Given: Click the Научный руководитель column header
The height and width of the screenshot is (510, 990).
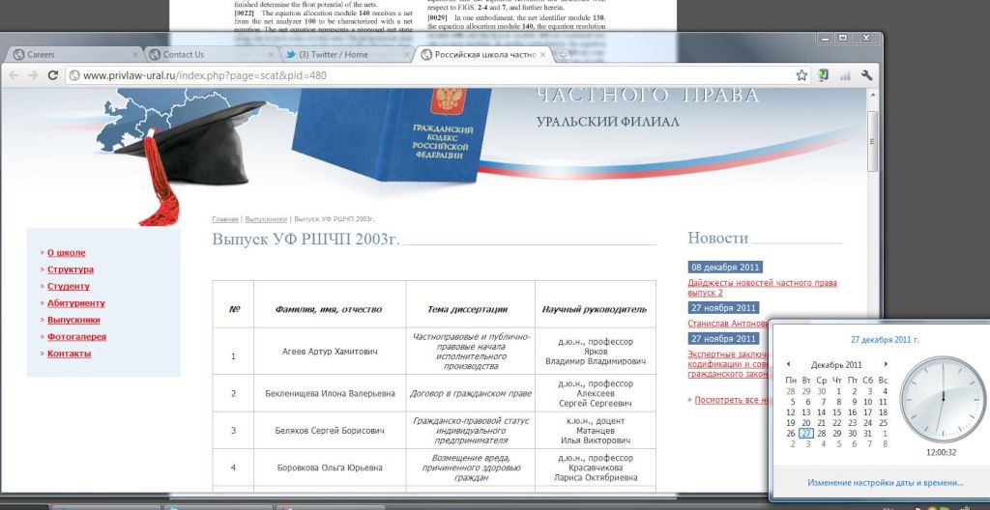Looking at the screenshot, I should point(595,309).
